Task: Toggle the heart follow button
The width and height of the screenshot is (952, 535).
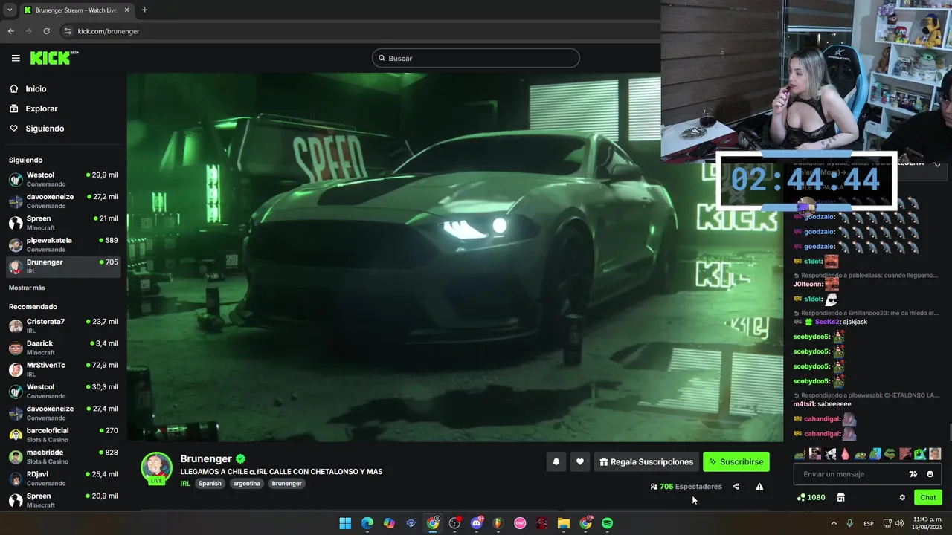Action: (580, 461)
